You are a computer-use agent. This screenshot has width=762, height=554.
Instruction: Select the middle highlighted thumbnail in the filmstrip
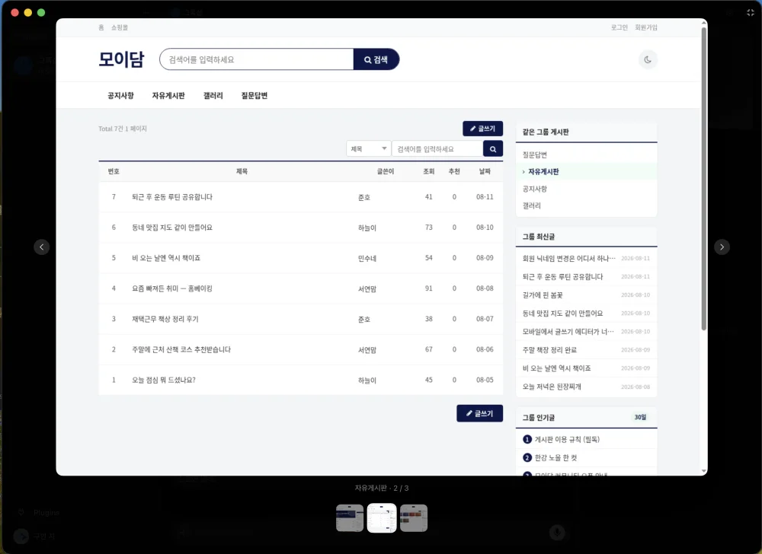tap(382, 517)
